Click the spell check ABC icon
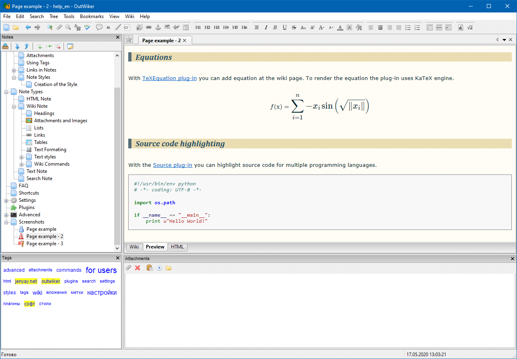Screen dimensions: 517x359 87,27
